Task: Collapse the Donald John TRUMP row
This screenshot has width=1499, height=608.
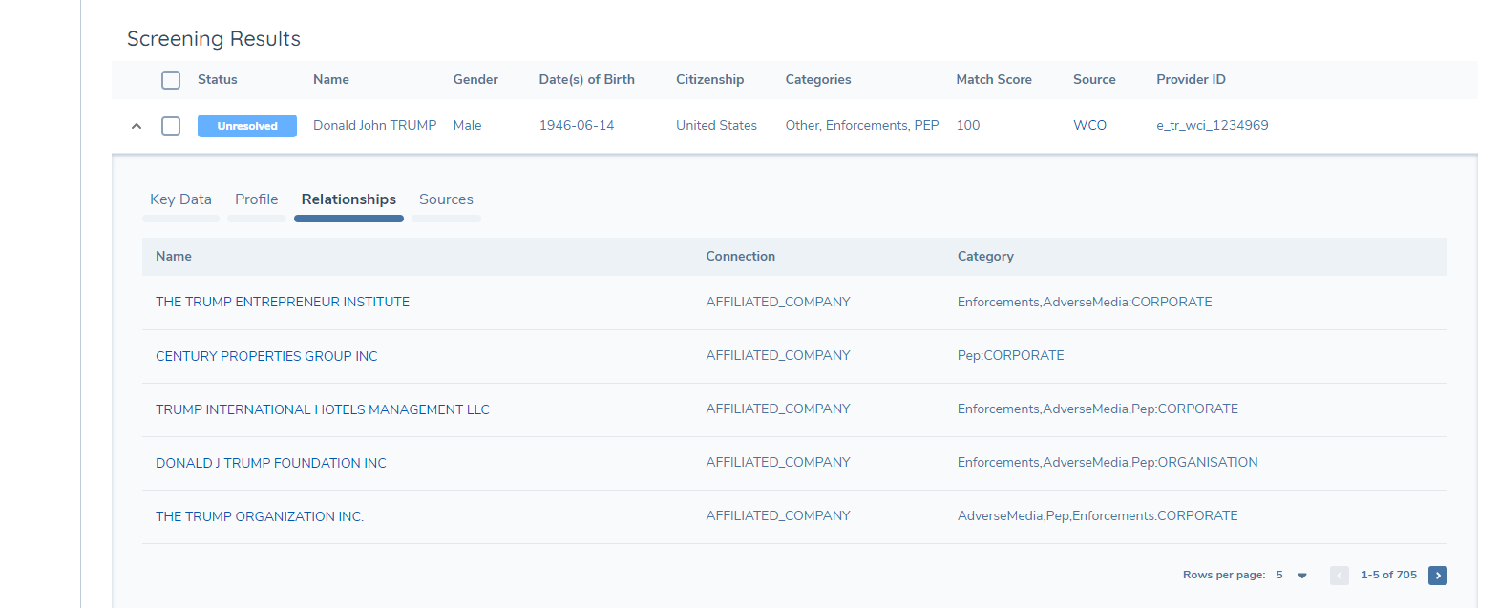Action: 137,126
